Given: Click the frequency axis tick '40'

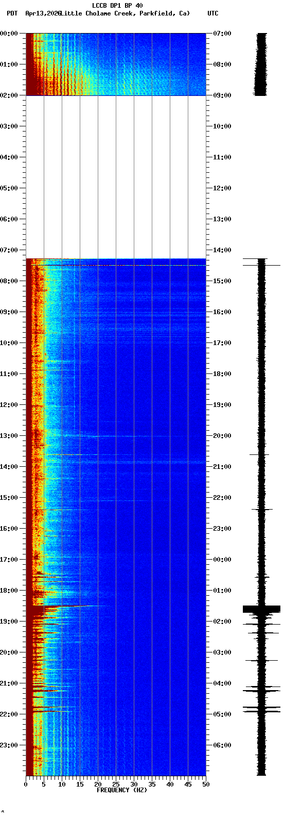Looking at the screenshot, I should pyautogui.click(x=170, y=785).
